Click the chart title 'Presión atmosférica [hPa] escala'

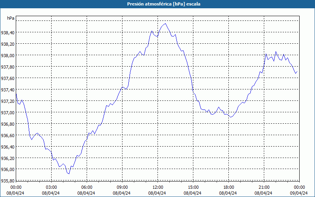tap(163, 4)
